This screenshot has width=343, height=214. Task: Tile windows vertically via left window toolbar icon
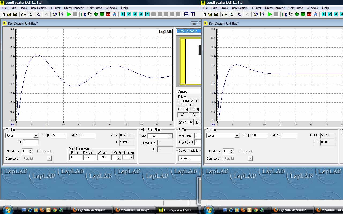192,14
